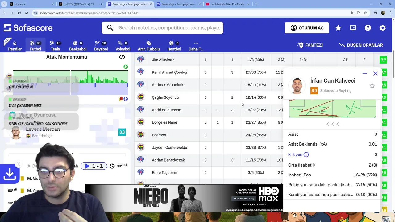Click the browser address bar
This screenshot has width=395, height=222.
[x=191, y=13]
